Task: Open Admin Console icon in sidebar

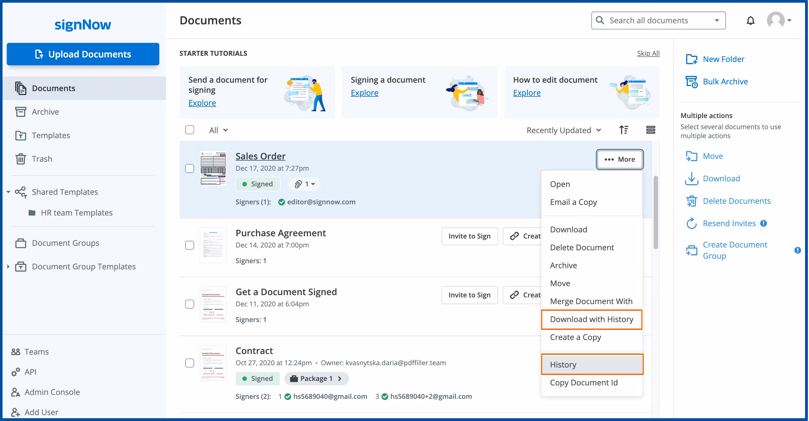Action: (x=15, y=392)
